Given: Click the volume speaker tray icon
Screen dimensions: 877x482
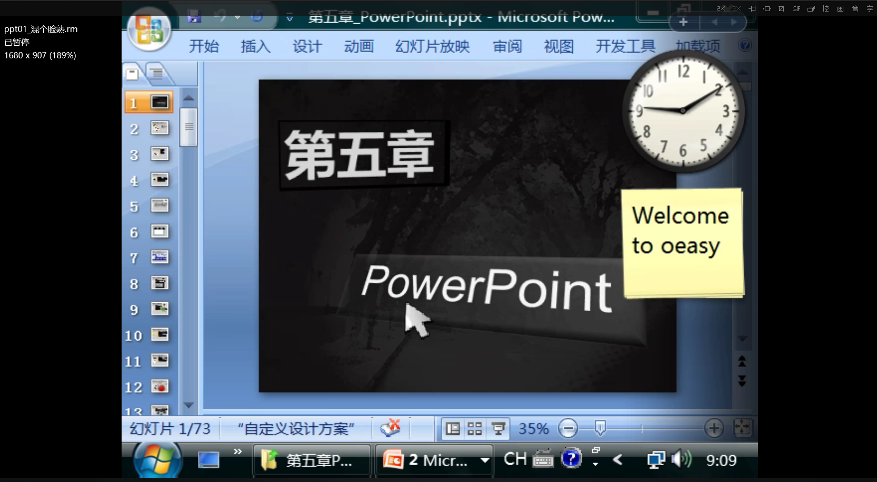Looking at the screenshot, I should point(682,459).
